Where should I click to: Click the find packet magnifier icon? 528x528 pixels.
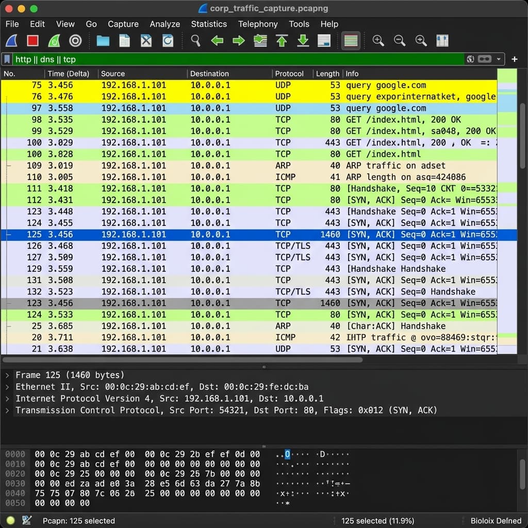click(x=196, y=41)
